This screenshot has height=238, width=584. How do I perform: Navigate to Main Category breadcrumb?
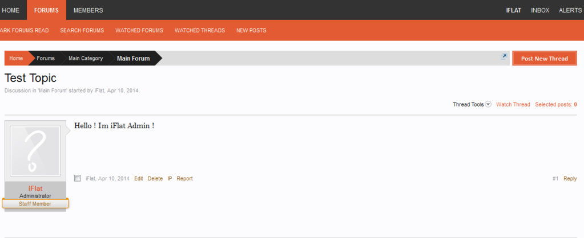pyautogui.click(x=86, y=59)
